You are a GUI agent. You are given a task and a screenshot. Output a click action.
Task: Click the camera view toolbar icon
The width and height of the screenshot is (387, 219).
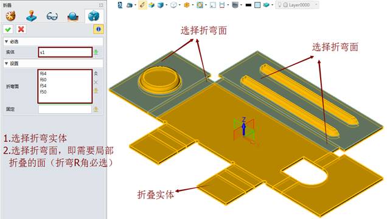(x=130, y=5)
